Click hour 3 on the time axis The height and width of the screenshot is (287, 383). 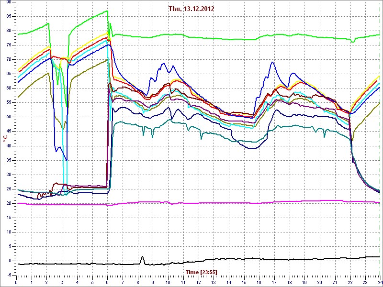pos(62,282)
